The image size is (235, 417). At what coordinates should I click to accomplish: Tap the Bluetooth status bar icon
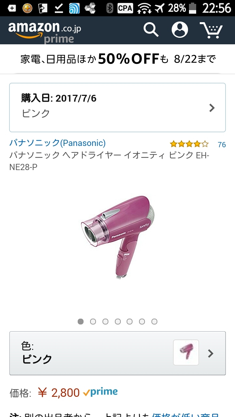point(110,8)
